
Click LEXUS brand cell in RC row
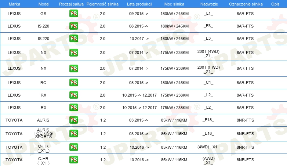[14, 83]
